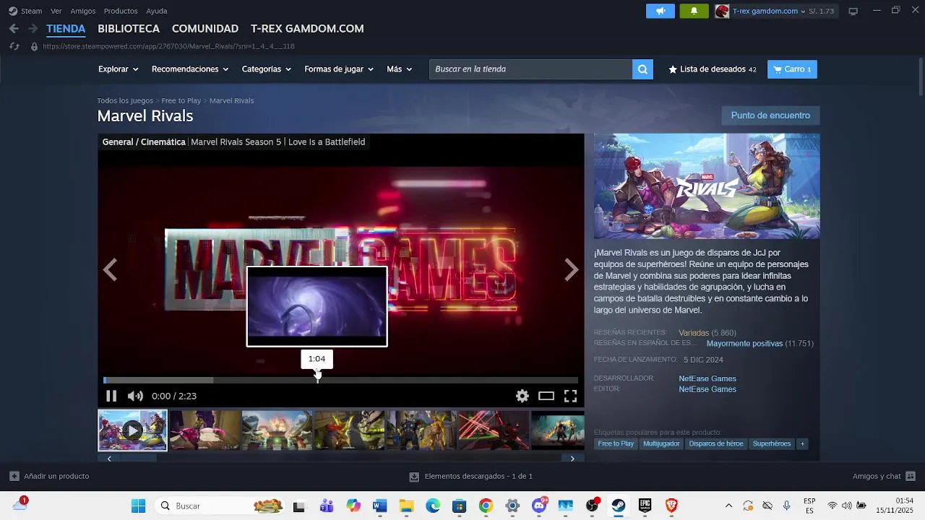The image size is (925, 520).
Task: Click the Steam announcements megaphone icon
Action: point(661,11)
